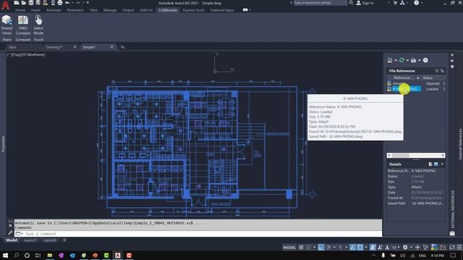The height and width of the screenshot is (260, 463).
Task: Click the Plot printer icon in Quick Access
Action: 60,3
